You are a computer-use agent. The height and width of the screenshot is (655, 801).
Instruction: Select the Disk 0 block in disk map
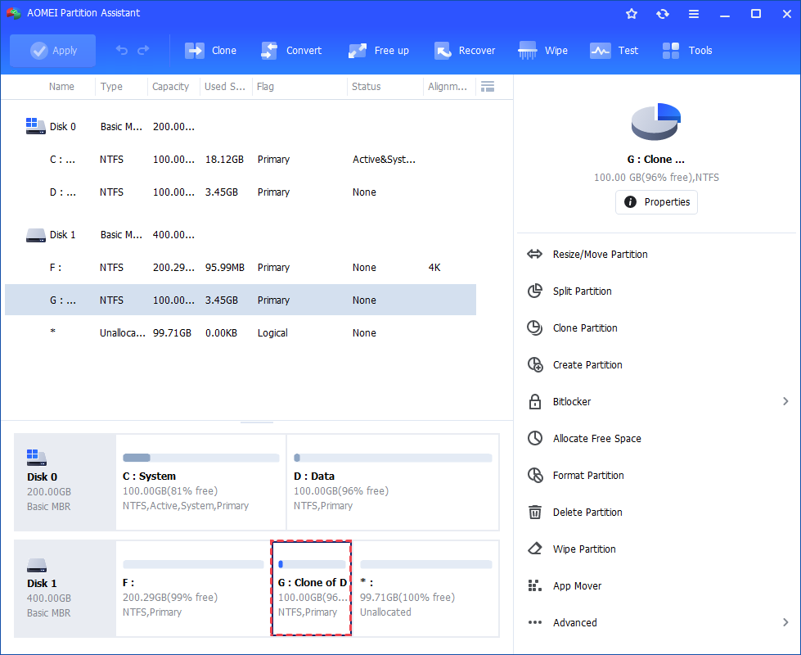point(65,481)
